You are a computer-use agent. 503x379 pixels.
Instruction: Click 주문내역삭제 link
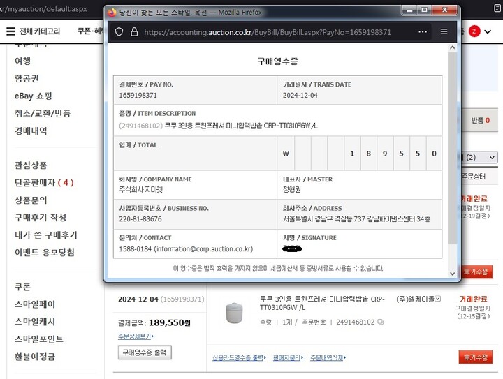click(x=328, y=357)
